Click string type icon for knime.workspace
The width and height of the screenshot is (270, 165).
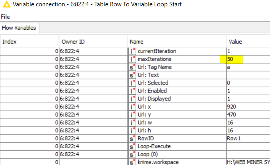[132, 162]
